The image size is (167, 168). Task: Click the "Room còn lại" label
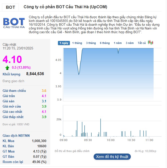point(13,162)
